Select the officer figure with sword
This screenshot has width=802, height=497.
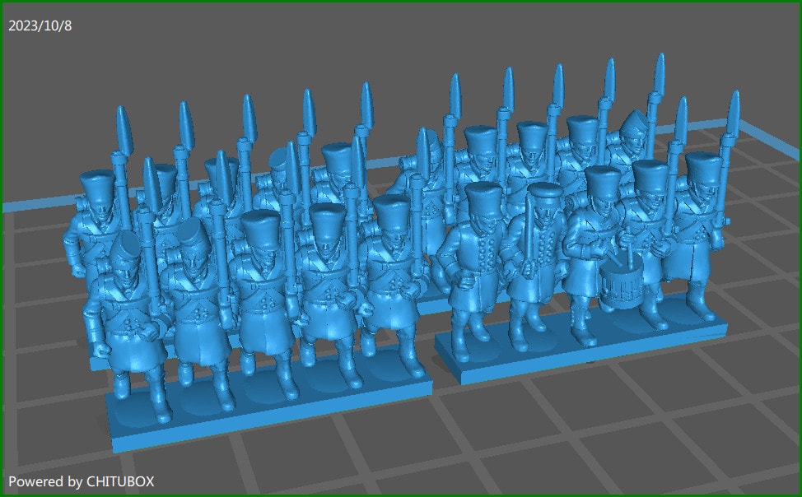pos(540,255)
